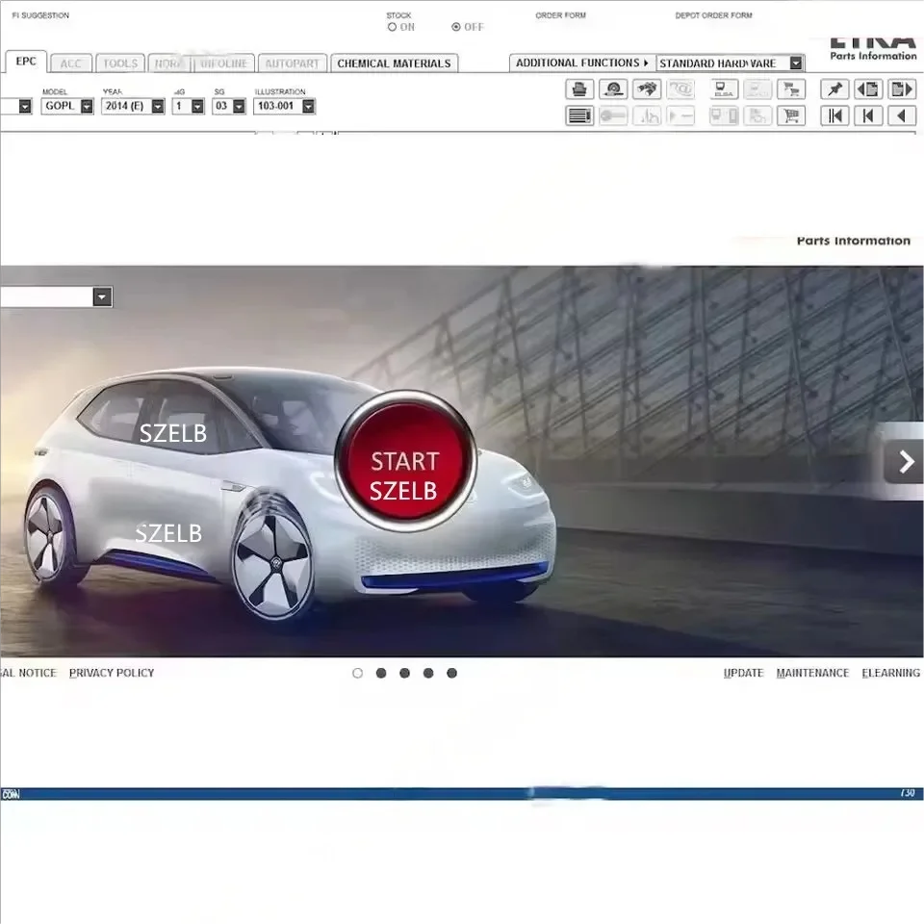Click the FI Suggestion label
The height and width of the screenshot is (924, 924).
point(40,15)
